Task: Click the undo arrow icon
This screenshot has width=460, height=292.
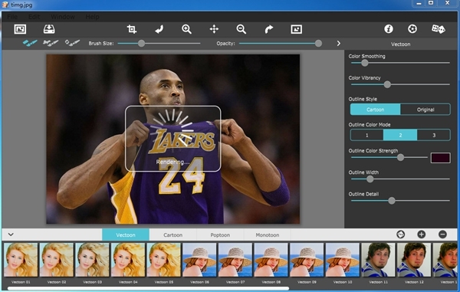Action: click(x=159, y=29)
